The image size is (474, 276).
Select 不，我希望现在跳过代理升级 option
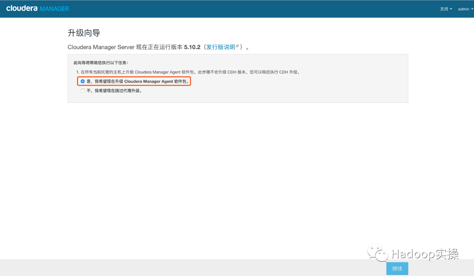coord(83,91)
